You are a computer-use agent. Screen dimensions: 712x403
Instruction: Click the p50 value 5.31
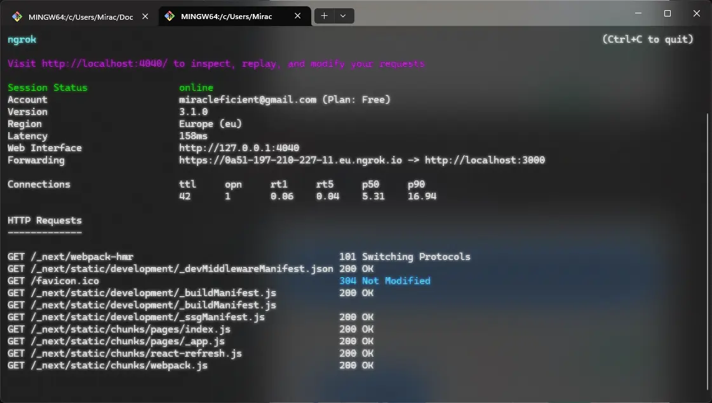(x=373, y=196)
